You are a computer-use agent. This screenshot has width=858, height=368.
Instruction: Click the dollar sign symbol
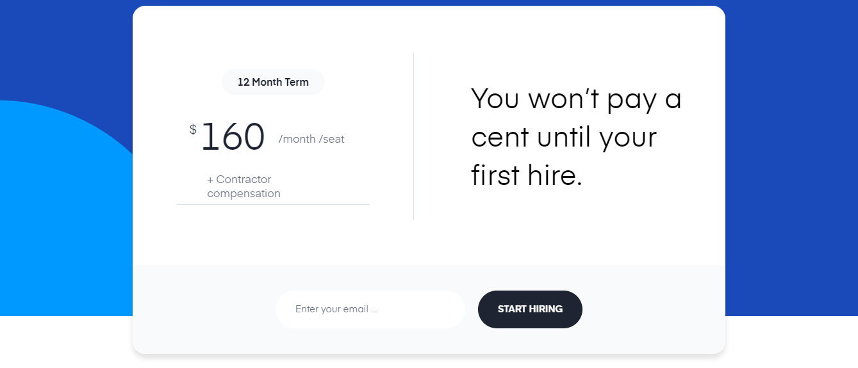(193, 130)
